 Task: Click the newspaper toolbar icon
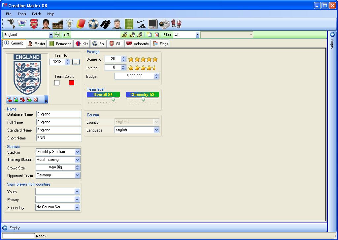pos(164,24)
